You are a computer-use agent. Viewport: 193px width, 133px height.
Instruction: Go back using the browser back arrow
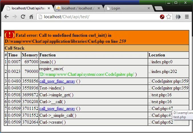click(x=6, y=17)
